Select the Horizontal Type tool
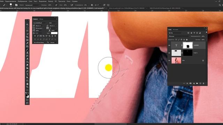 (27, 74)
